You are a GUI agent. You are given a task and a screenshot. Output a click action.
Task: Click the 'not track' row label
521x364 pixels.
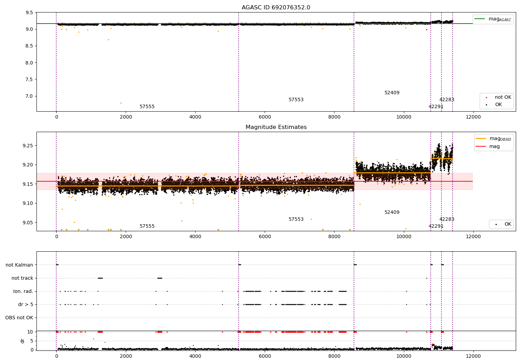(x=22, y=278)
